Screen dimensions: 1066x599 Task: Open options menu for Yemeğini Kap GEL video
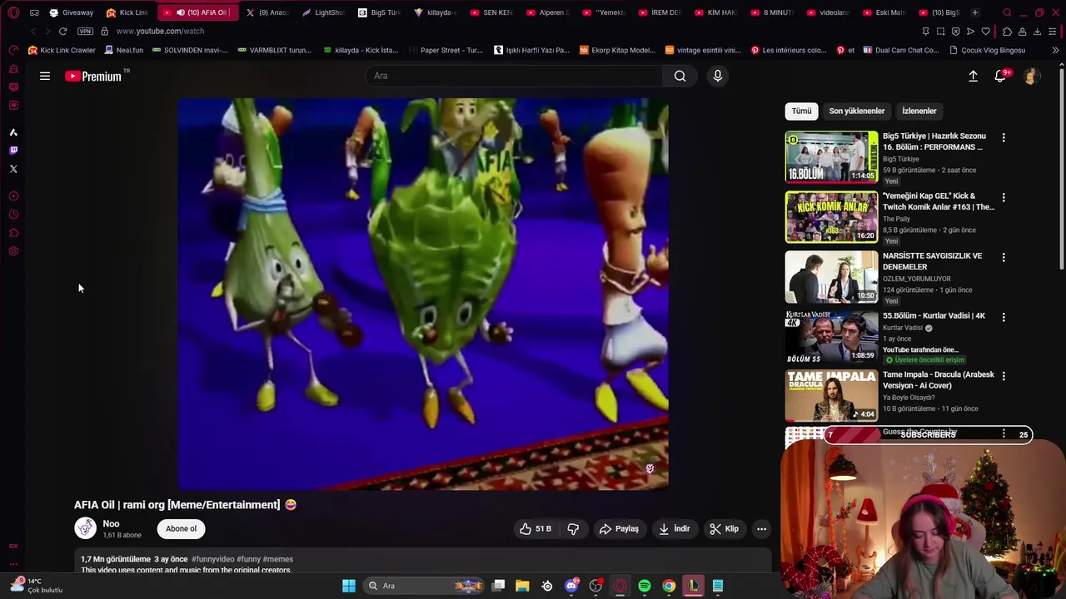pyautogui.click(x=1004, y=198)
